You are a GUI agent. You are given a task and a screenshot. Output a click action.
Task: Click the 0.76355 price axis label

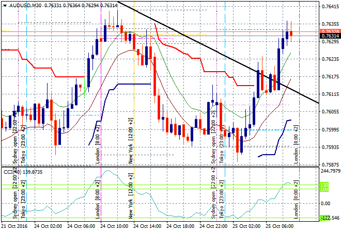[x=330, y=24]
